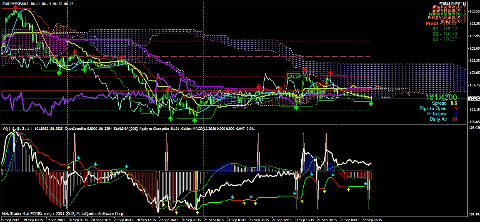Click the rightmost green up arrow on price chart
This screenshot has width=480, height=222.
[x=371, y=103]
